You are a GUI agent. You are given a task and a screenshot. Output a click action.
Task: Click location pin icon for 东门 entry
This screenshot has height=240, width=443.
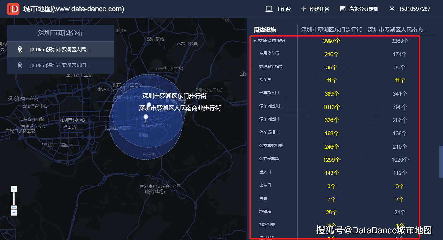point(20,65)
